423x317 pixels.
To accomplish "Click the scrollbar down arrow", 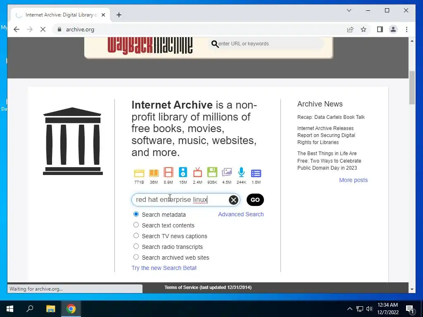I will [x=412, y=289].
